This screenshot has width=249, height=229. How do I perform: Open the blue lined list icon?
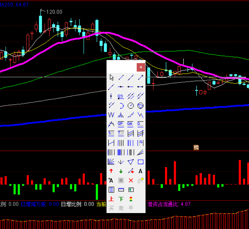111,190
